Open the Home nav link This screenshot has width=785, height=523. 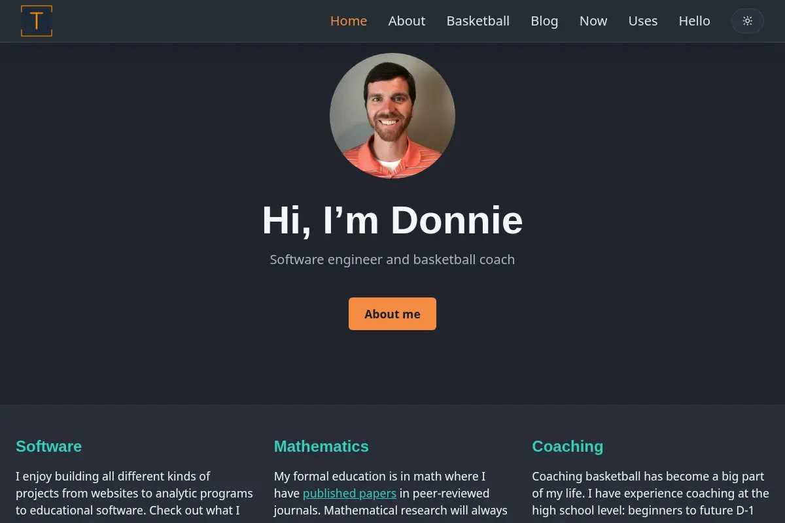click(x=349, y=21)
